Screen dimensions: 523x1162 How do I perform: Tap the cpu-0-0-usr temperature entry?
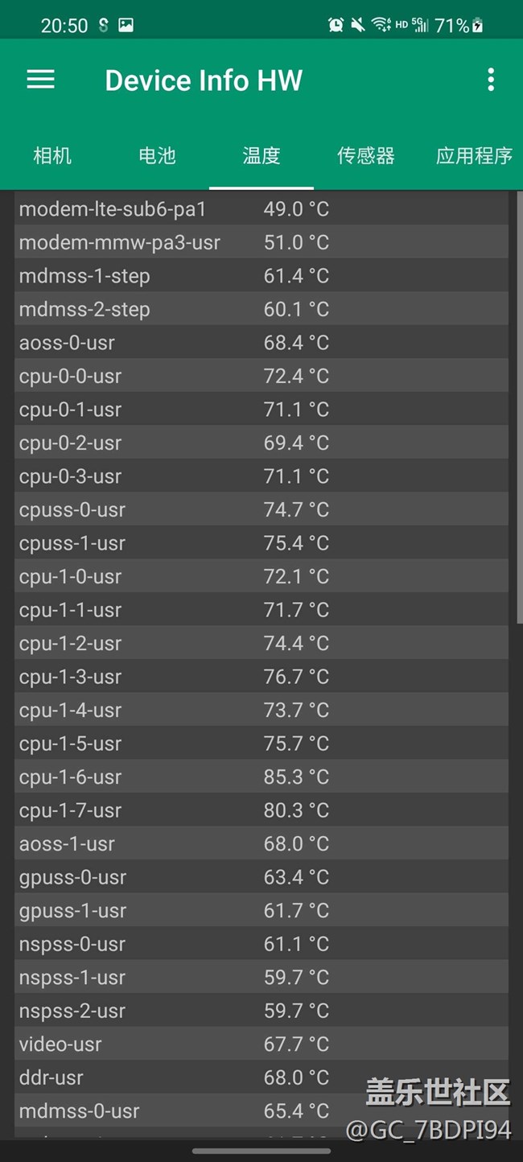pos(261,376)
